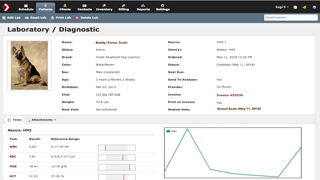Open the Inventory module

104,7
